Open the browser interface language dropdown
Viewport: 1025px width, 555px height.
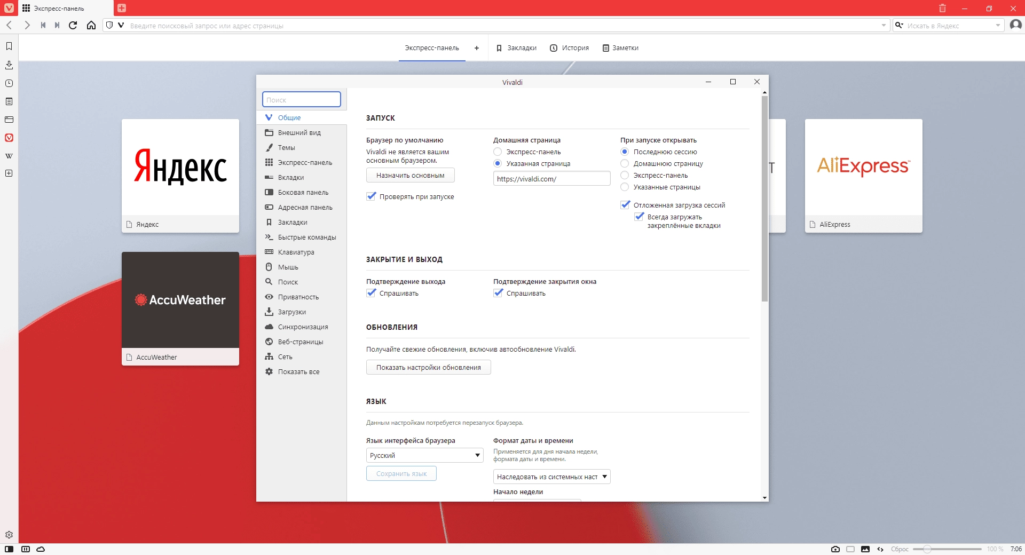tap(425, 455)
